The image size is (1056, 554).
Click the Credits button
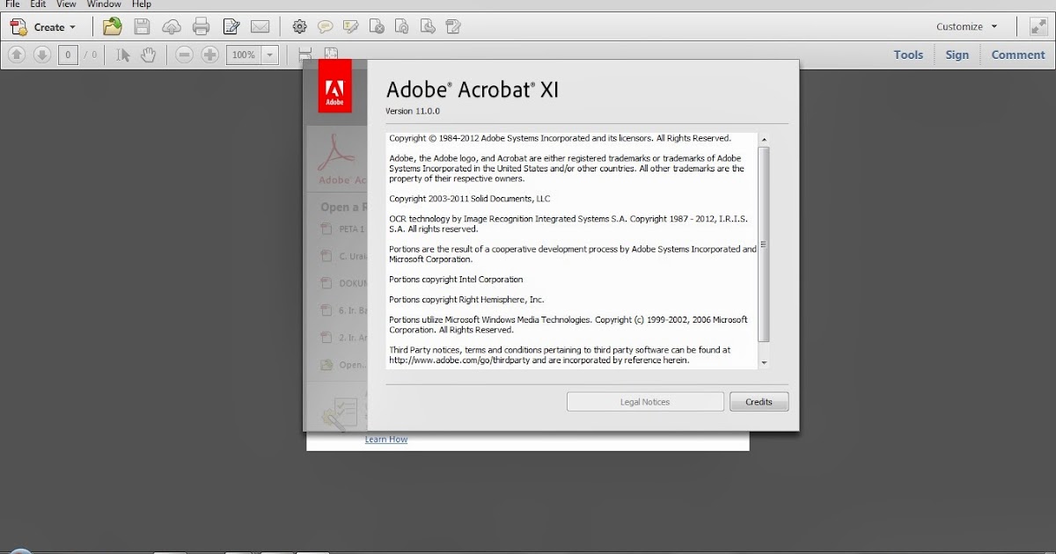pos(759,402)
